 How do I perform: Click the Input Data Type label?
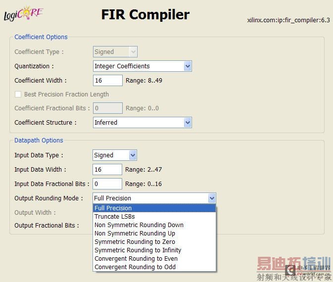point(39,155)
